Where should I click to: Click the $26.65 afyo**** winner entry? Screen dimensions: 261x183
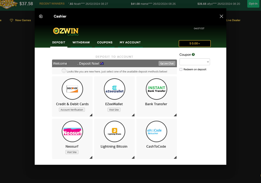coord(219,4)
